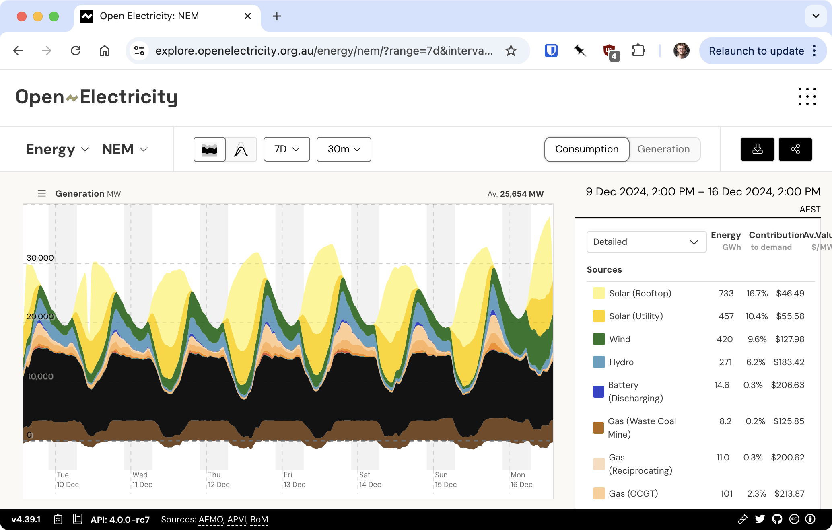Open the Energy metric menu
The width and height of the screenshot is (832, 530).
click(x=57, y=149)
